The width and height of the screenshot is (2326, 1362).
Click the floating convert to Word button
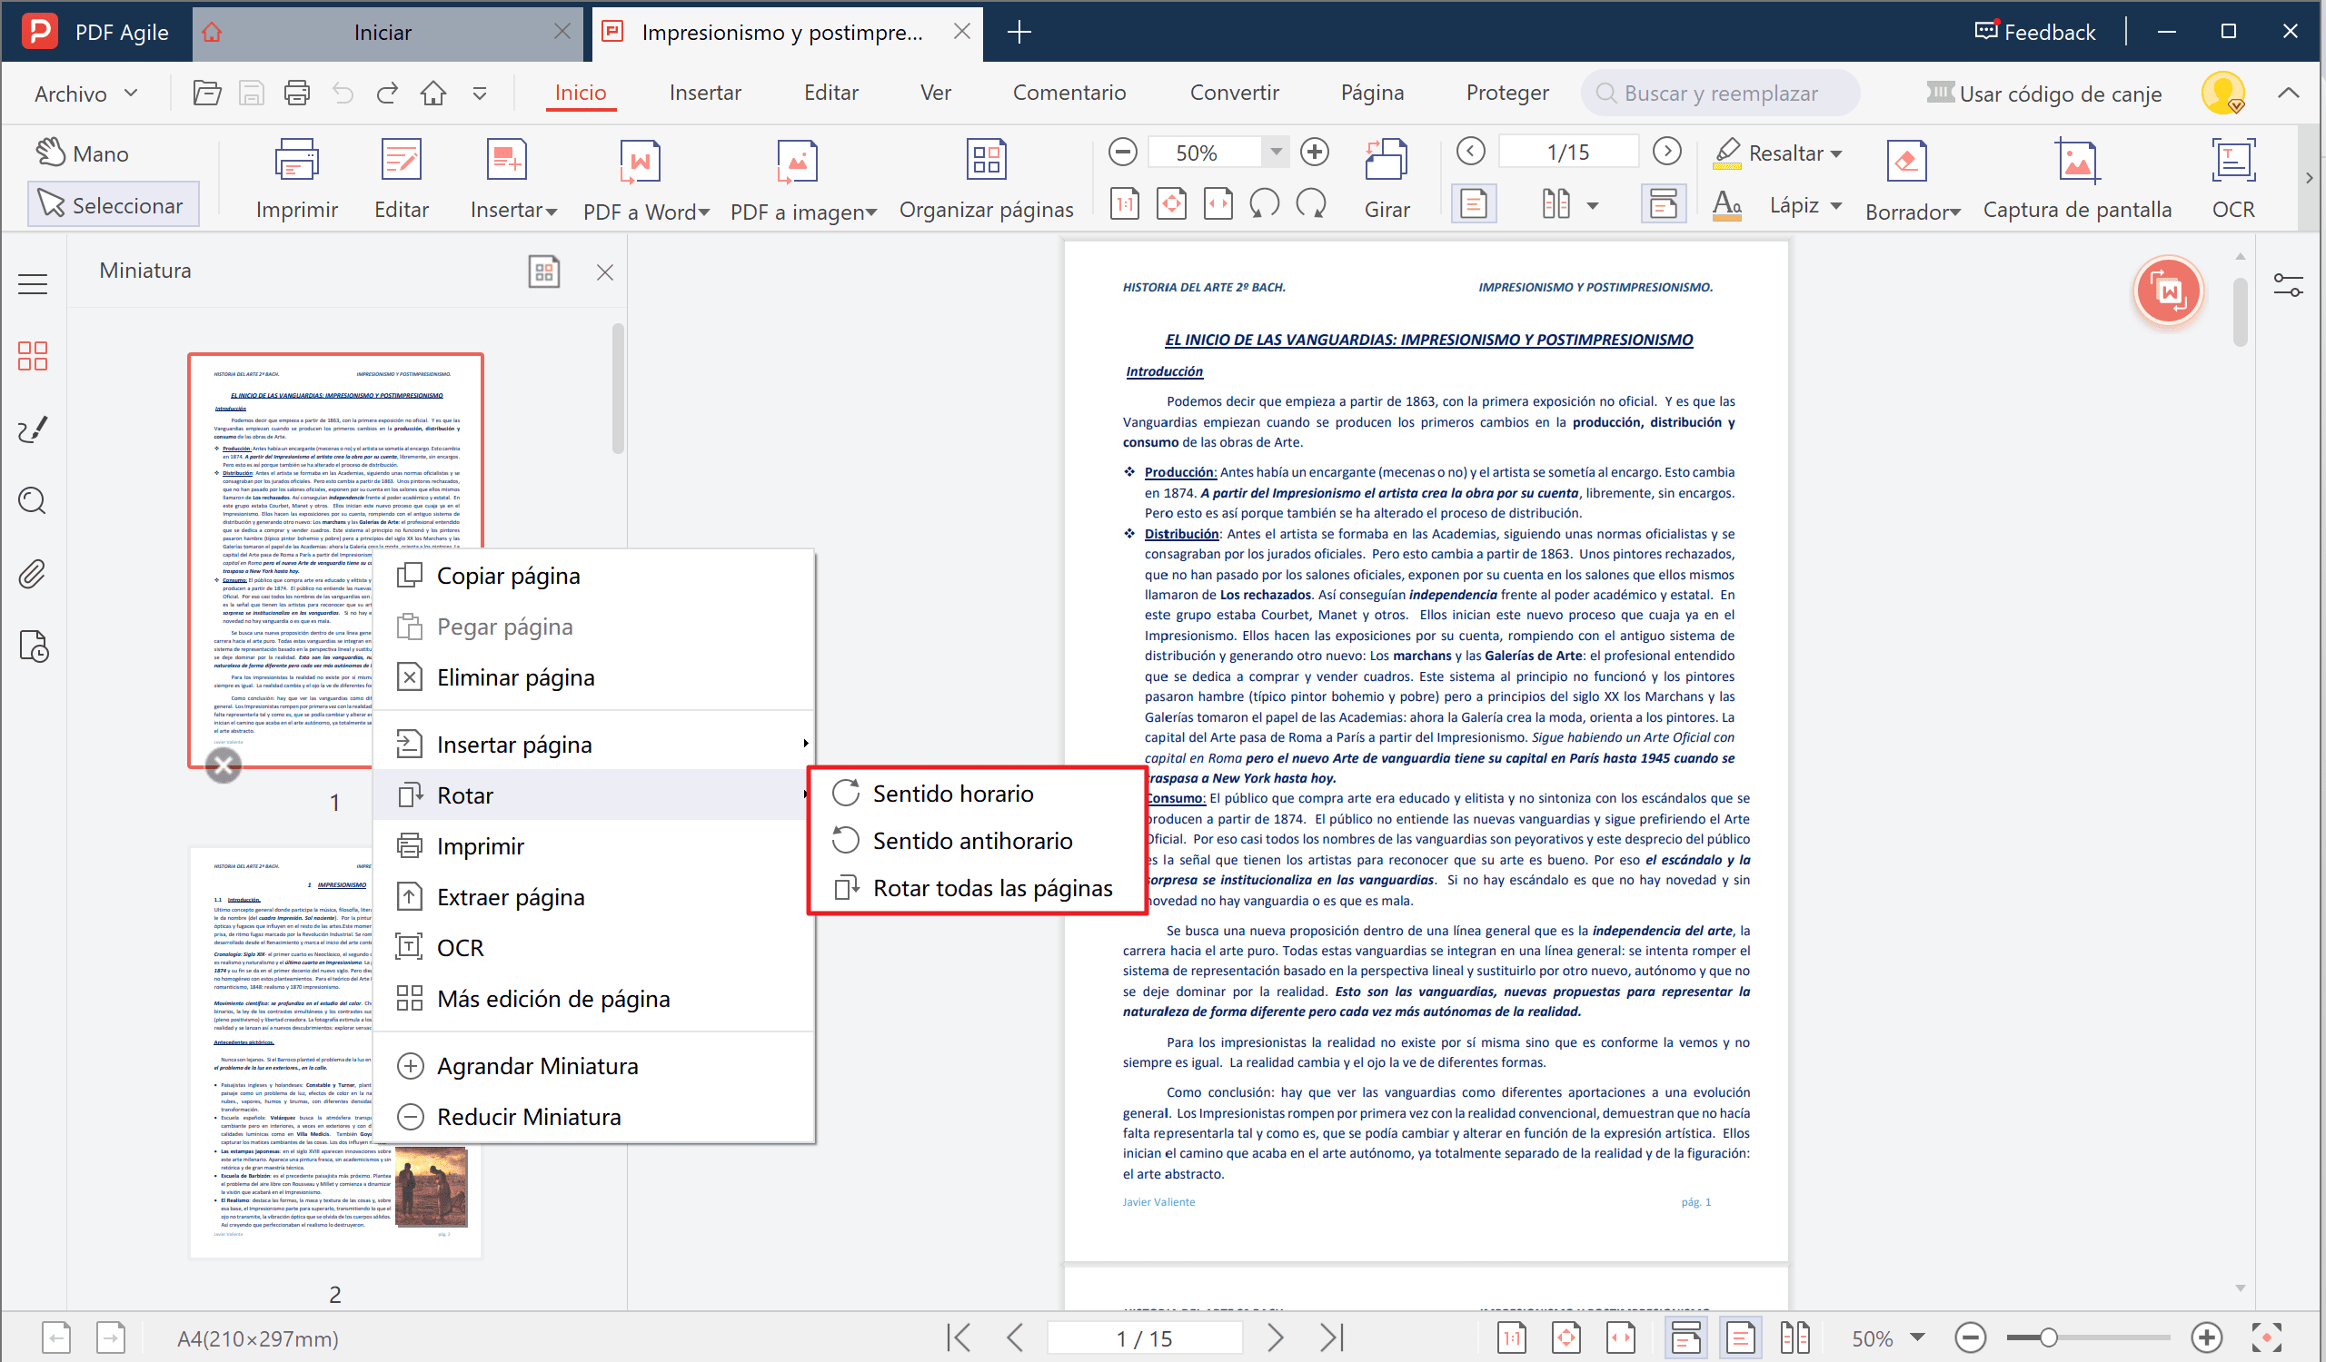[2168, 291]
